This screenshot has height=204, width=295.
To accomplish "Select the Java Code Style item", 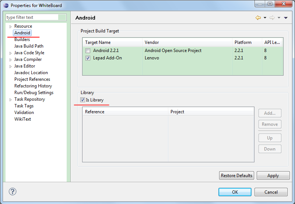I will 29,53.
